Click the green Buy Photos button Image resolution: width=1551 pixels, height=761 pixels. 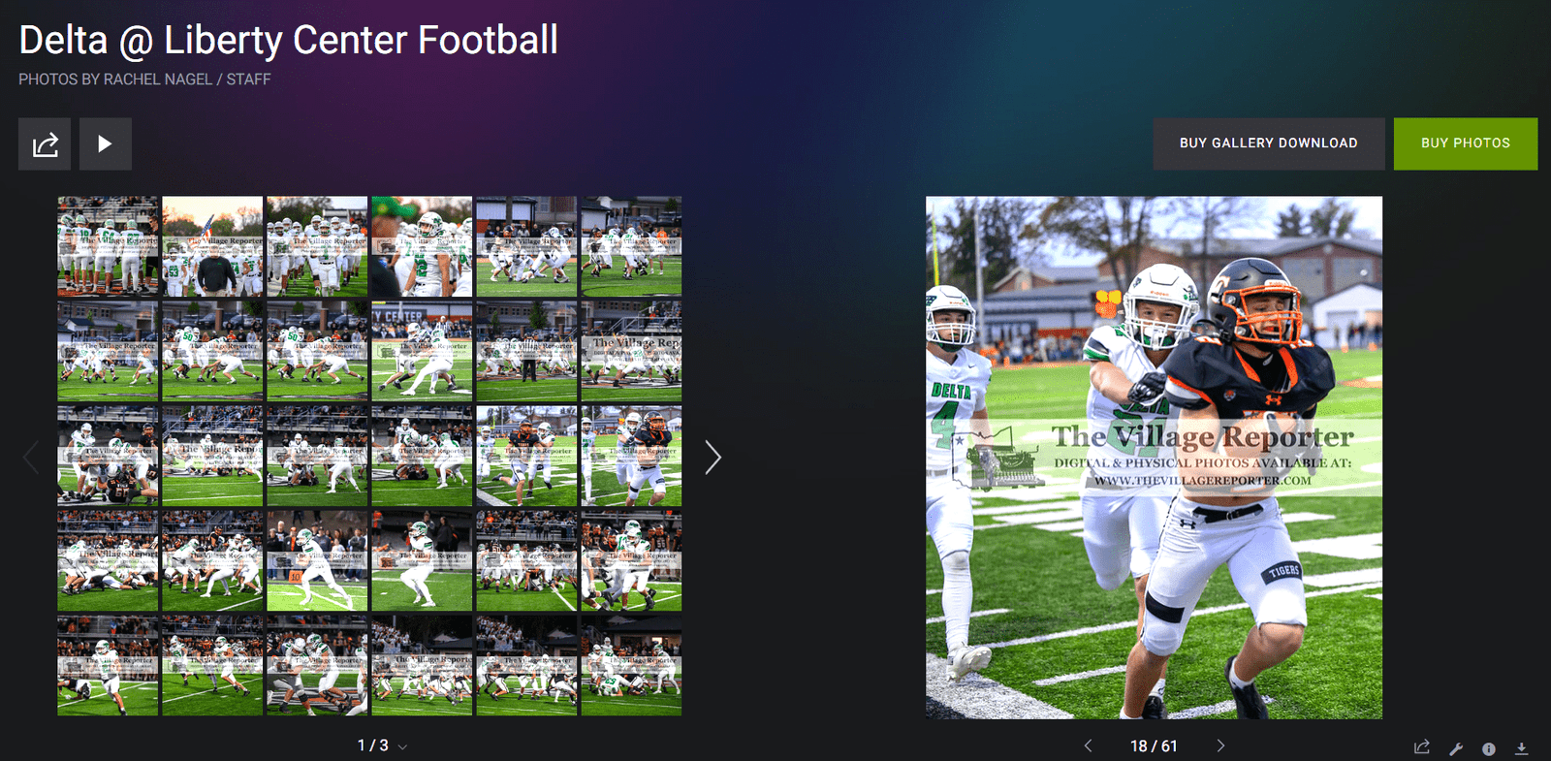1465,143
